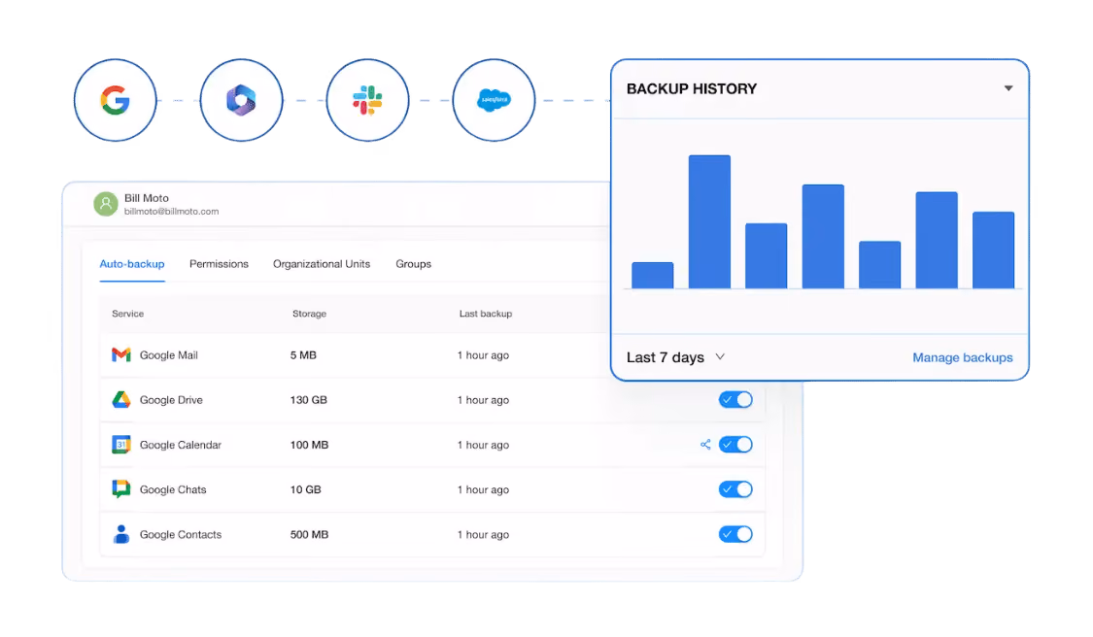Click the Last backup column header
Image resolution: width=1093 pixels, height=637 pixels.
pyautogui.click(x=485, y=314)
